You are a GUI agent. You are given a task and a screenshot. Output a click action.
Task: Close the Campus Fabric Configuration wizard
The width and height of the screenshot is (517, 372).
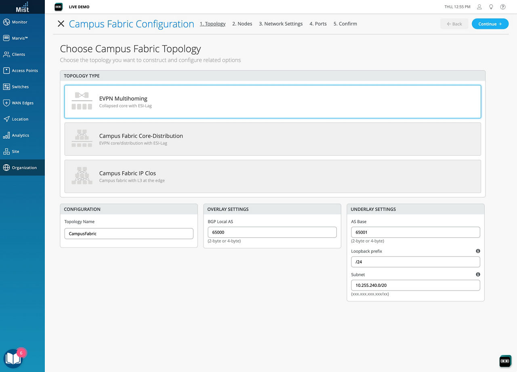(x=61, y=24)
